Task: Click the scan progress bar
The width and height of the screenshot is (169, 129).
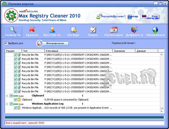Action: tap(84, 117)
